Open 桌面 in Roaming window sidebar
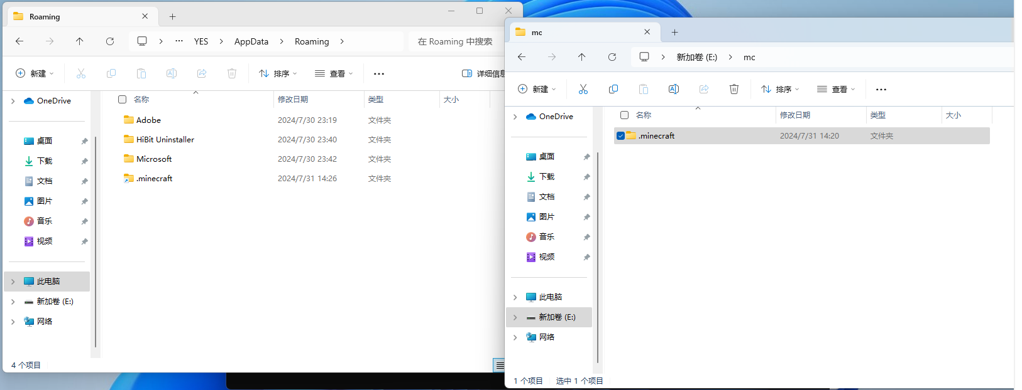The width and height of the screenshot is (1022, 390). [x=45, y=141]
